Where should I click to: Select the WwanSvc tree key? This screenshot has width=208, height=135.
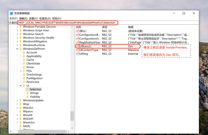(x=29, y=123)
